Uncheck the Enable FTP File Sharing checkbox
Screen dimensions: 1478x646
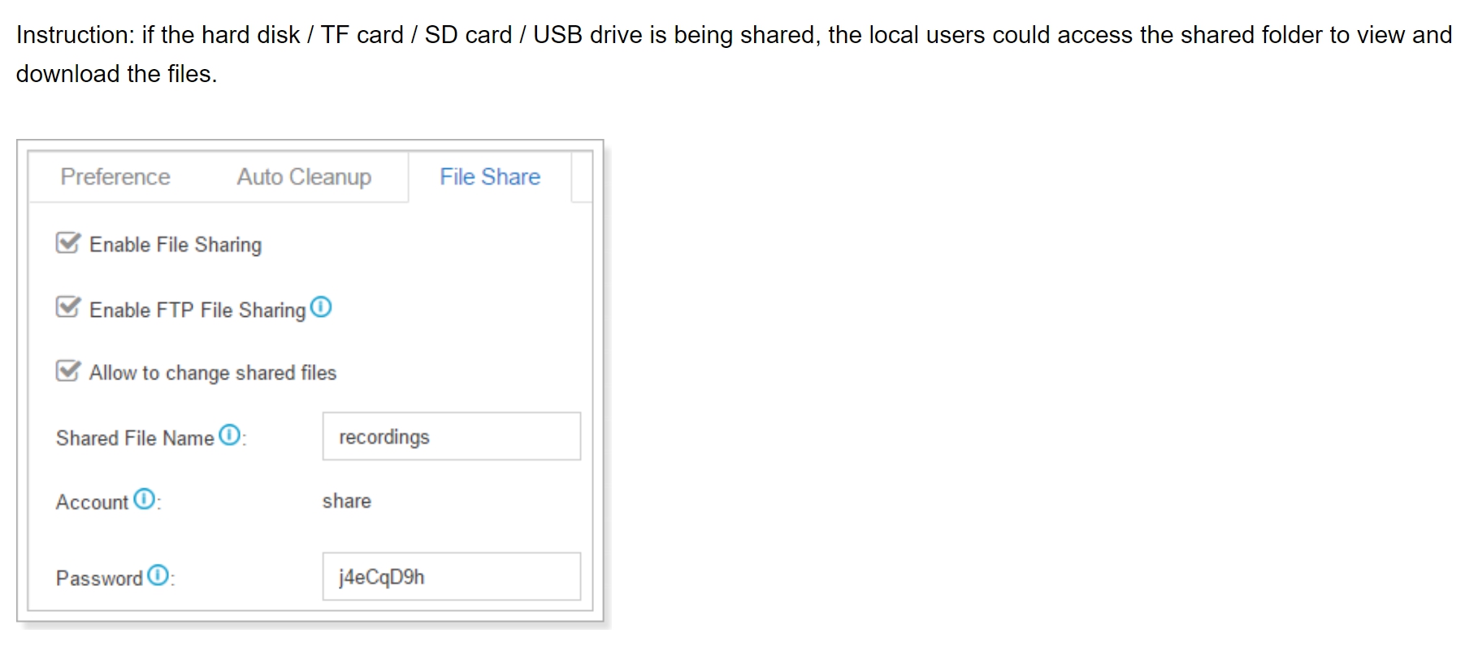tap(68, 307)
